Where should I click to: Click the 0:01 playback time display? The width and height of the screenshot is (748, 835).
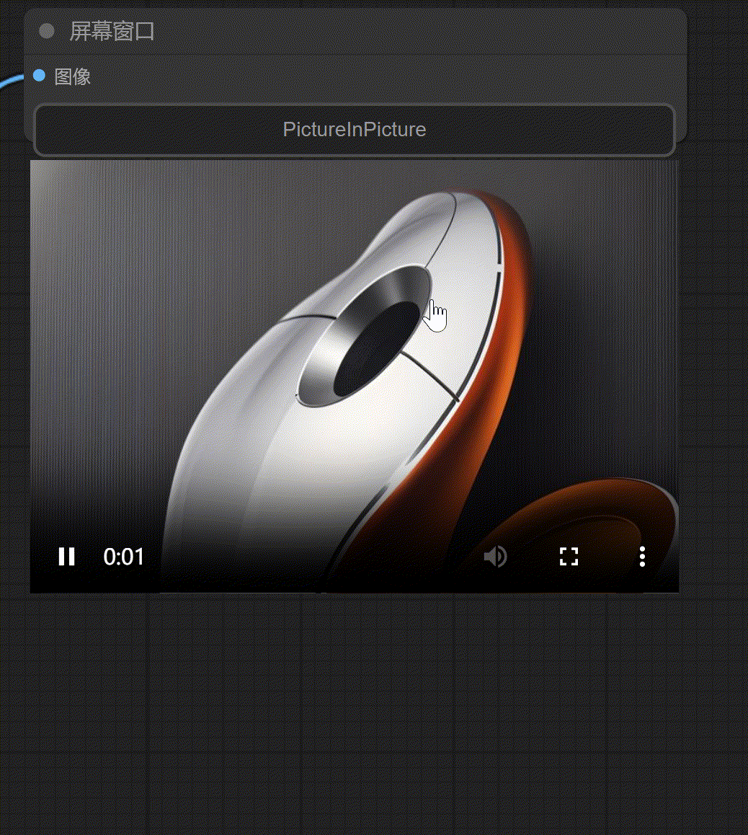124,557
